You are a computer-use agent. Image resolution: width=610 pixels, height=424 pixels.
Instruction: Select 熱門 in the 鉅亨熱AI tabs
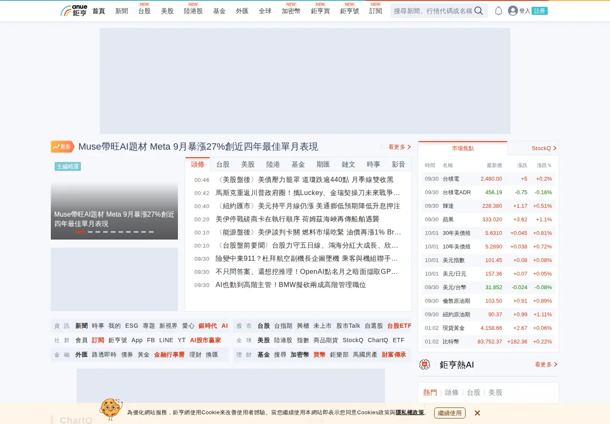coord(430,393)
